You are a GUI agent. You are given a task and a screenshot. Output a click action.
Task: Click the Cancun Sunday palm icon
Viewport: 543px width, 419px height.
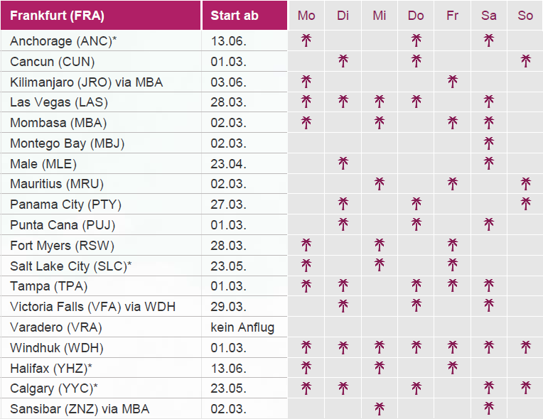click(525, 61)
